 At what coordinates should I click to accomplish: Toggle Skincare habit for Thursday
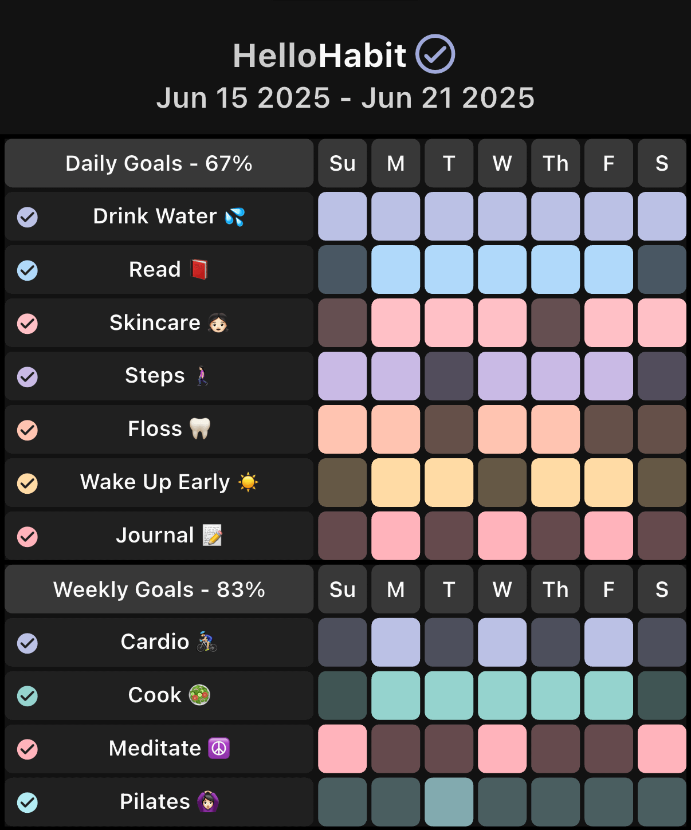tap(555, 323)
